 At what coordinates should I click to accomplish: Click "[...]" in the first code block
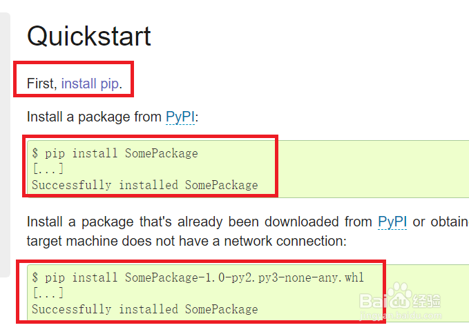tap(48, 169)
